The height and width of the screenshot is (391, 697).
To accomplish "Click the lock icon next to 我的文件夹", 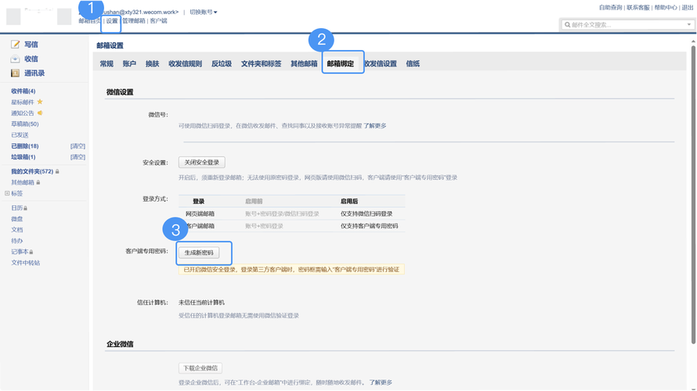I will (57, 171).
